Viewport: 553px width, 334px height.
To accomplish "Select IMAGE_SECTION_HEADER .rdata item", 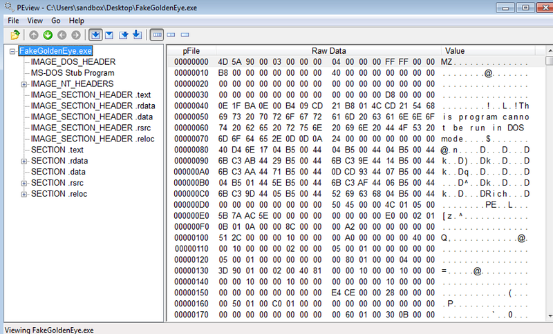I will 93,106.
